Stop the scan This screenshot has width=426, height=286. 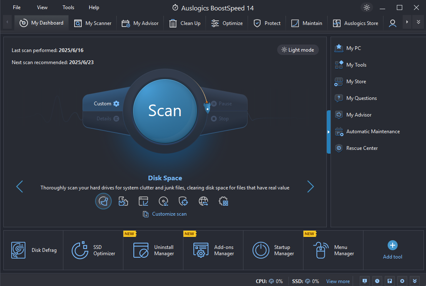pos(220,119)
